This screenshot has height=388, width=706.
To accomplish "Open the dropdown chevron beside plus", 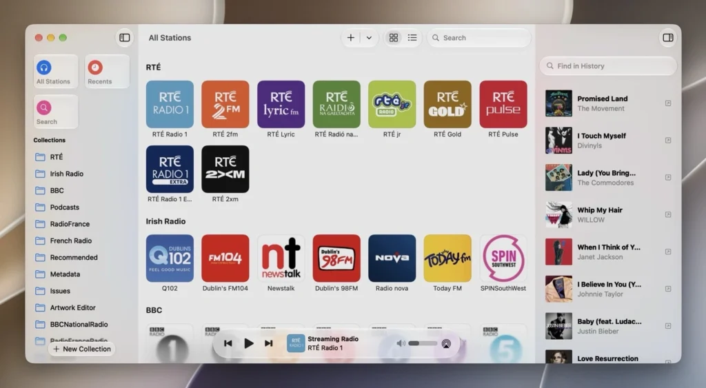I will pyautogui.click(x=369, y=38).
